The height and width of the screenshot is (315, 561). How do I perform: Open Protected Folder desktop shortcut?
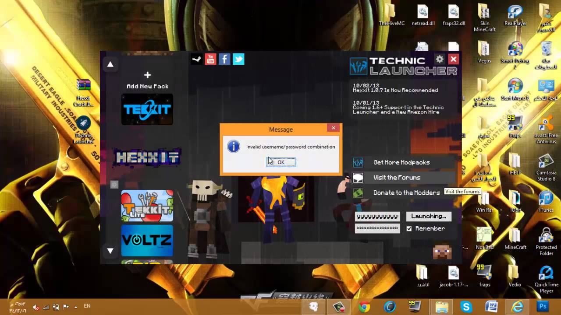click(546, 242)
